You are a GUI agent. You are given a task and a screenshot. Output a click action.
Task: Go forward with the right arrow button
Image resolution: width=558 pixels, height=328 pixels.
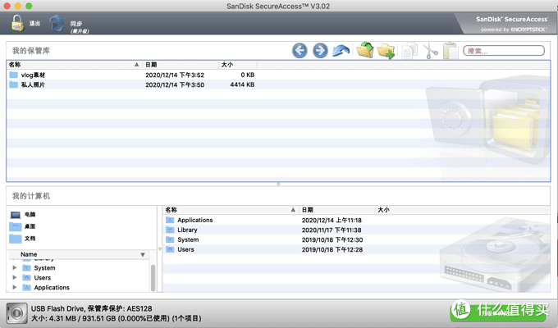click(x=320, y=51)
